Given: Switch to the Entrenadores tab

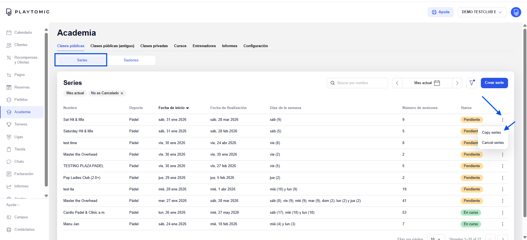Looking at the screenshot, I should 204,46.
